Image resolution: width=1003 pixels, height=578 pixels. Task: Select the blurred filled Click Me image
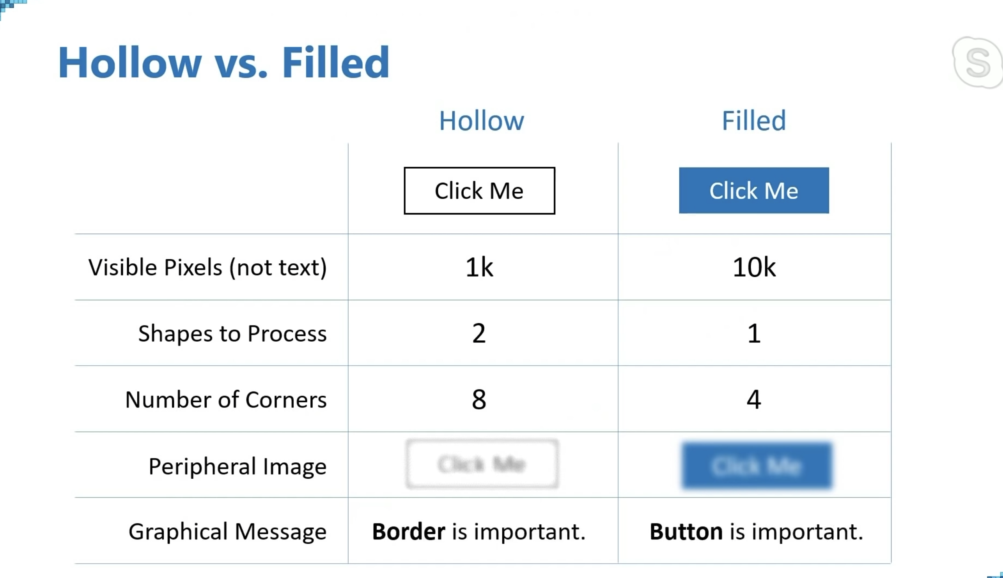pyautogui.click(x=757, y=465)
